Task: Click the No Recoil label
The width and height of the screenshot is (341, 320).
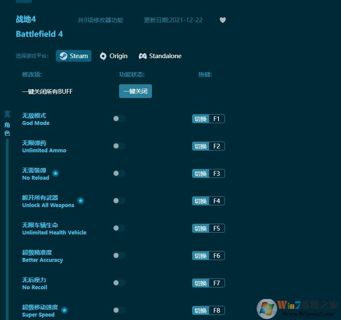Action: point(35,287)
